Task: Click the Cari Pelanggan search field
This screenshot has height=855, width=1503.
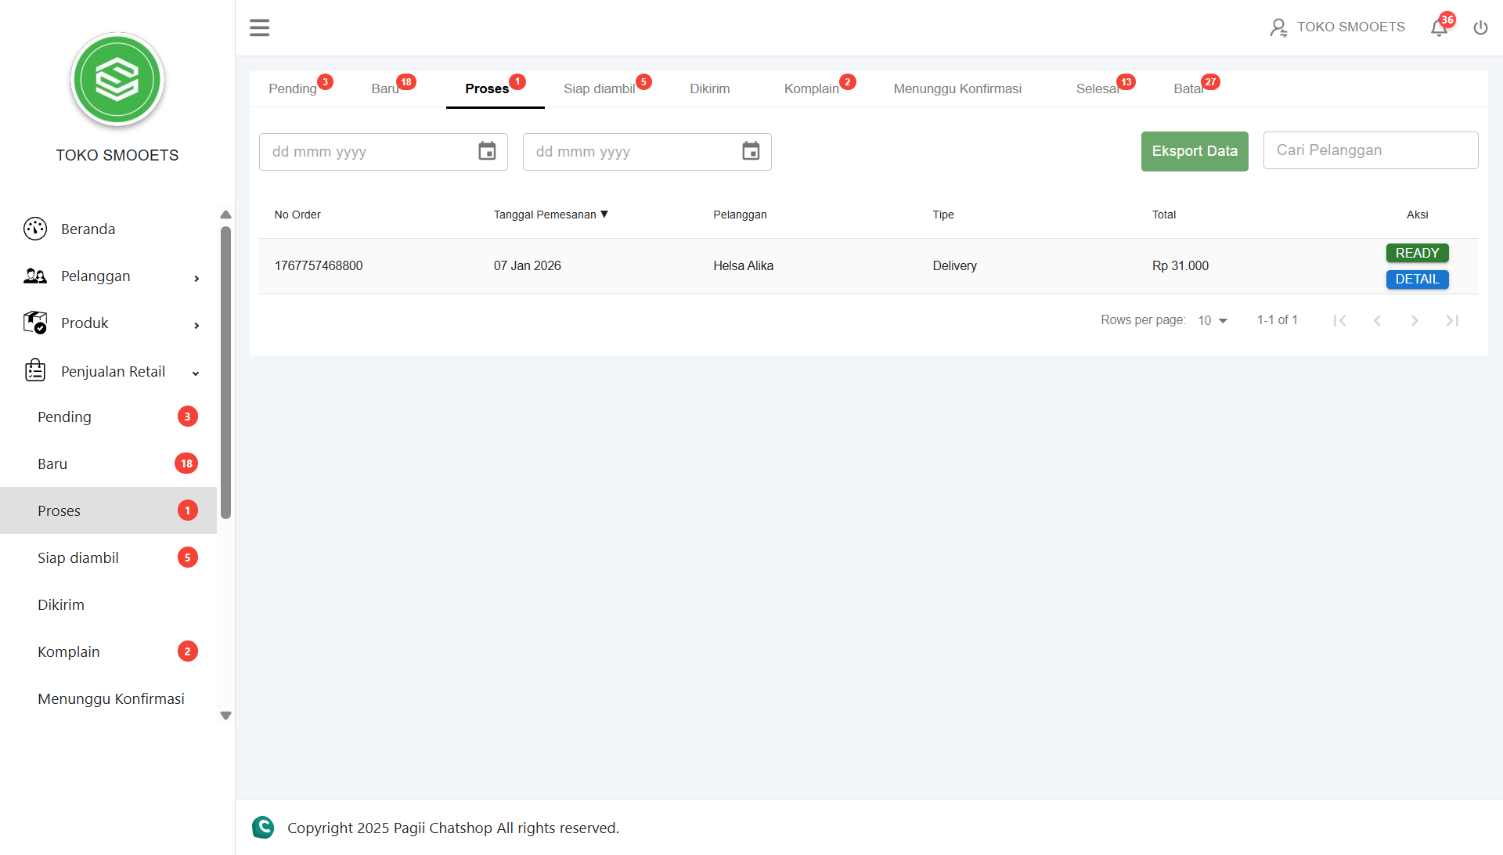Action: point(1370,150)
